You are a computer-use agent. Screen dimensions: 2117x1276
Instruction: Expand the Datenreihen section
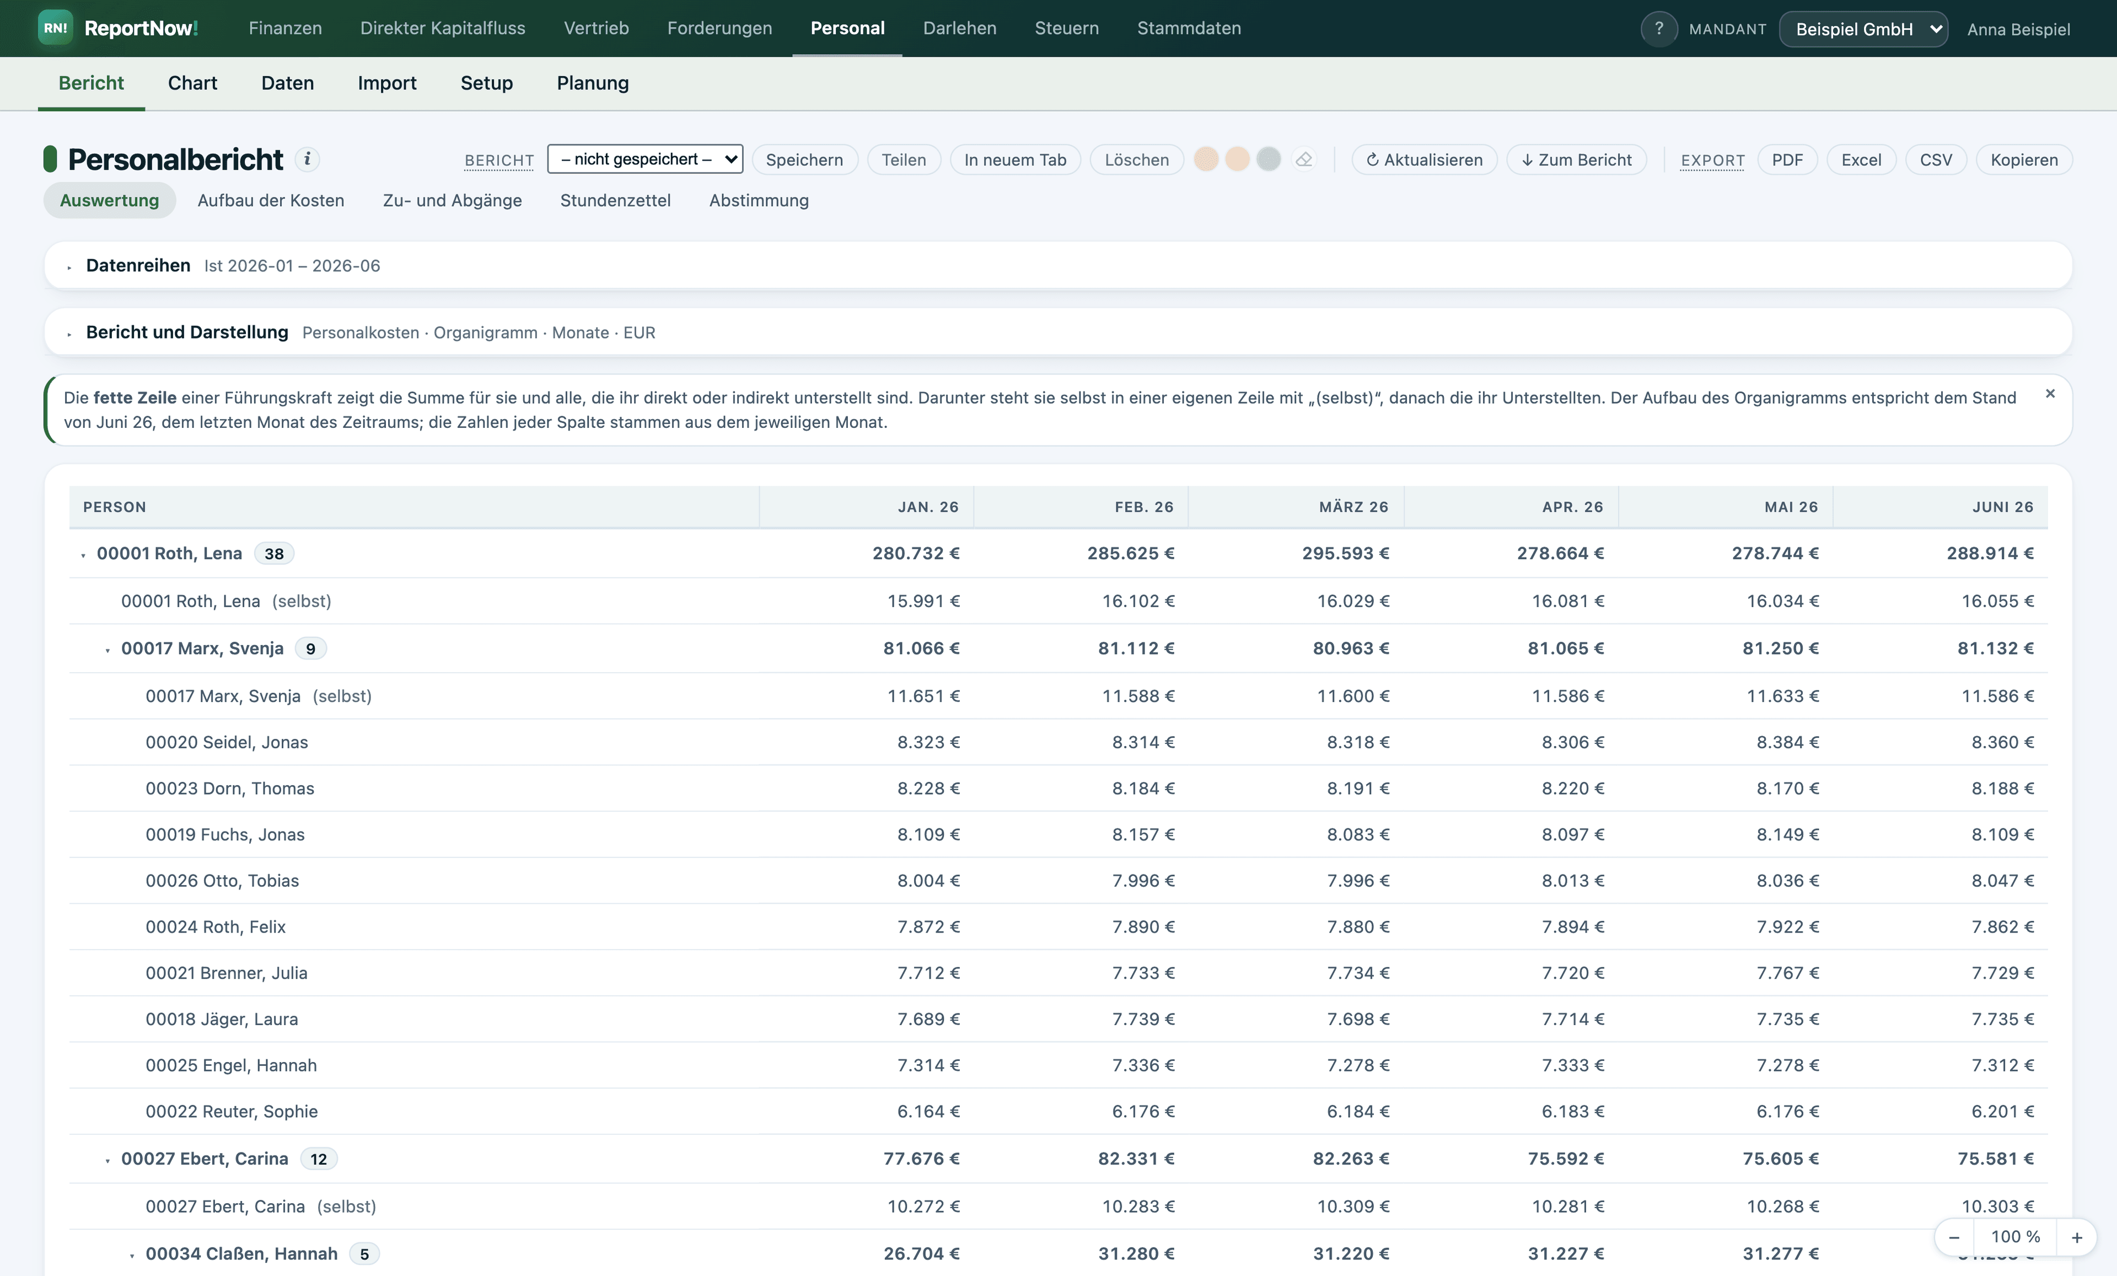pyautogui.click(x=69, y=266)
